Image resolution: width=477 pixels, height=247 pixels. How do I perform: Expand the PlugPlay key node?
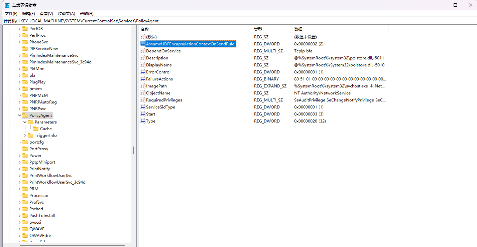19,82
